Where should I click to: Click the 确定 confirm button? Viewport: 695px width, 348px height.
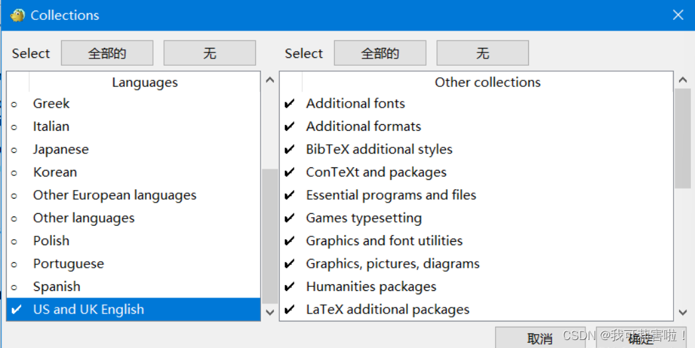click(x=641, y=338)
